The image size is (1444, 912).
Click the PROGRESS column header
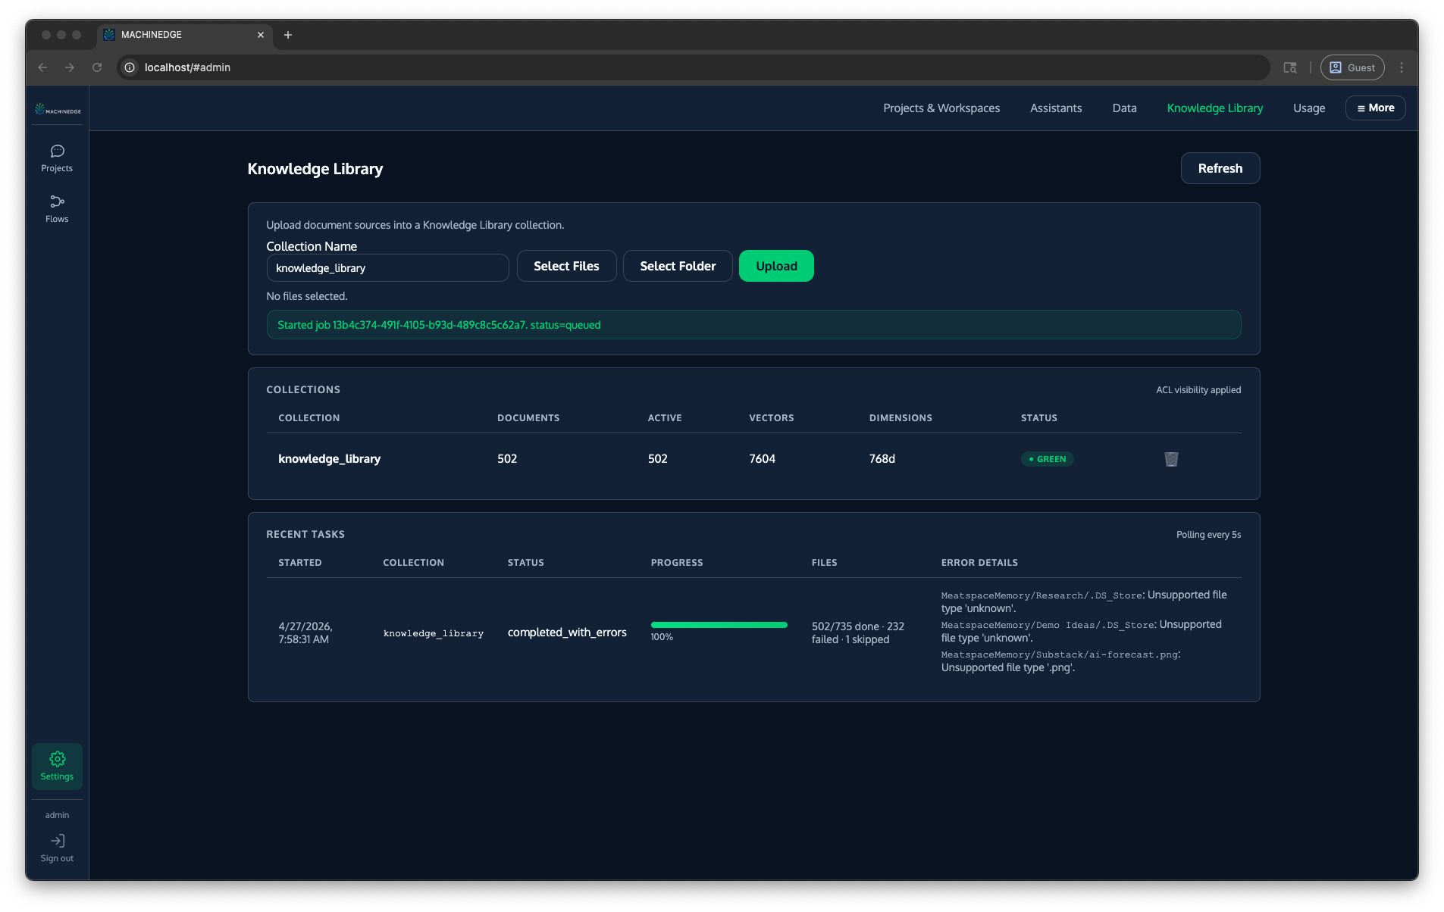point(677,563)
